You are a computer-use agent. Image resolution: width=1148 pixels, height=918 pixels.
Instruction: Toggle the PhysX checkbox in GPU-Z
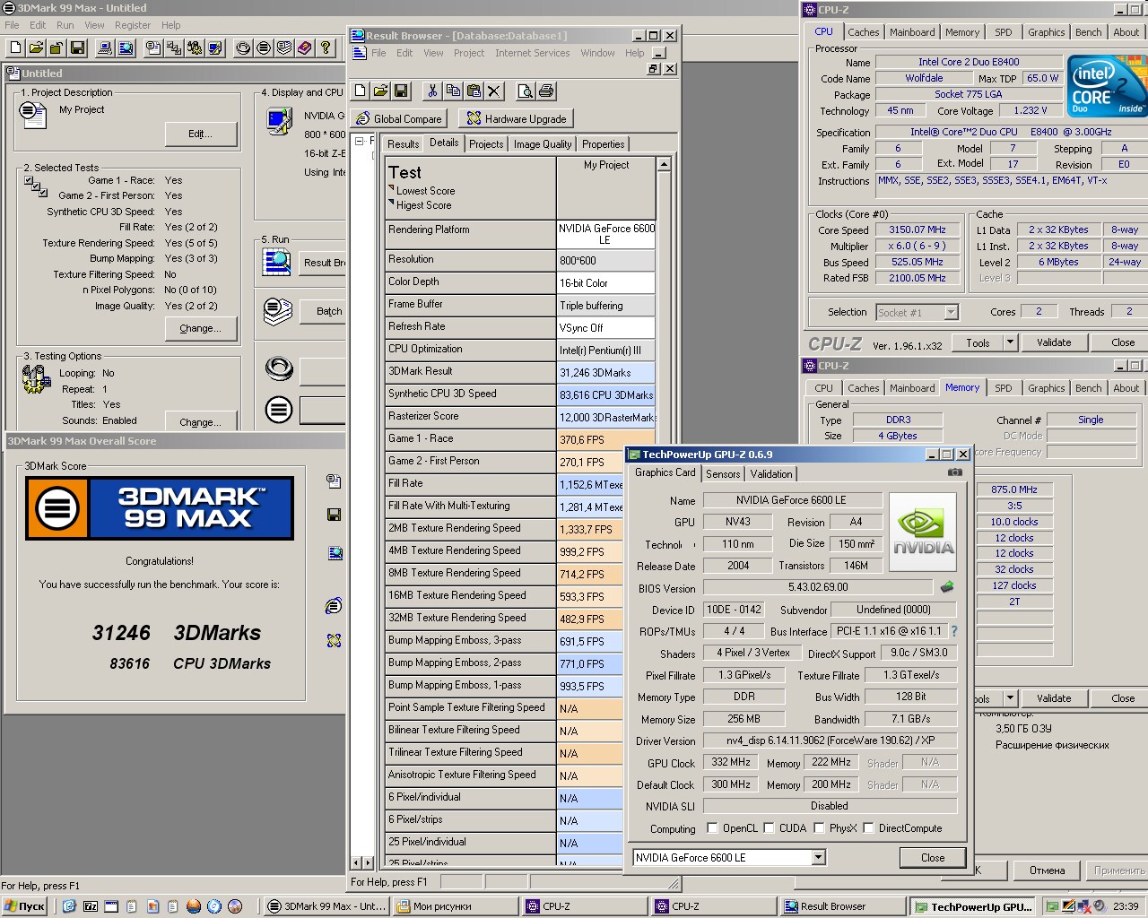click(x=819, y=827)
